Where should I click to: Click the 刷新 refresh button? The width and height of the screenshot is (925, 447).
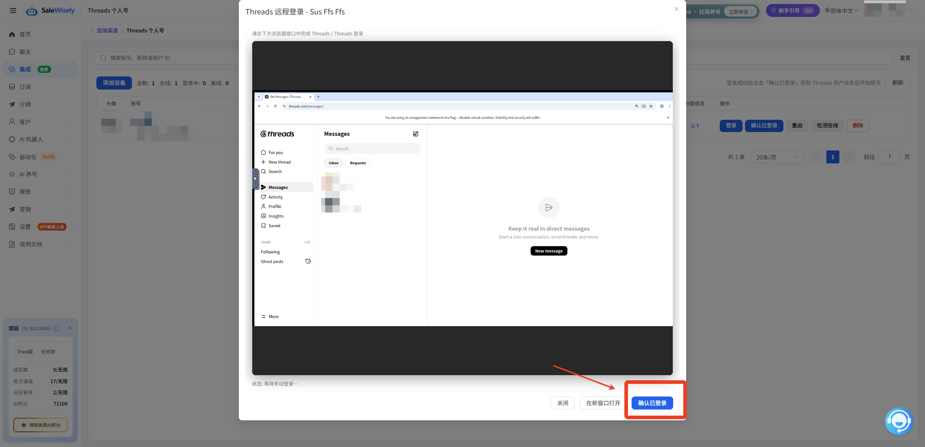point(898,83)
